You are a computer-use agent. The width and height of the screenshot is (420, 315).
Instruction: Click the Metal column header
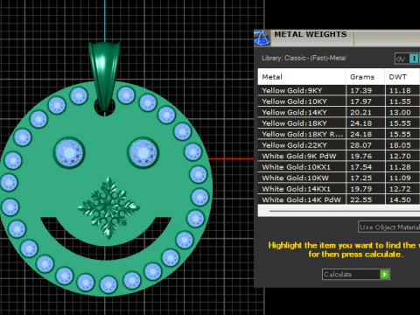(302, 77)
